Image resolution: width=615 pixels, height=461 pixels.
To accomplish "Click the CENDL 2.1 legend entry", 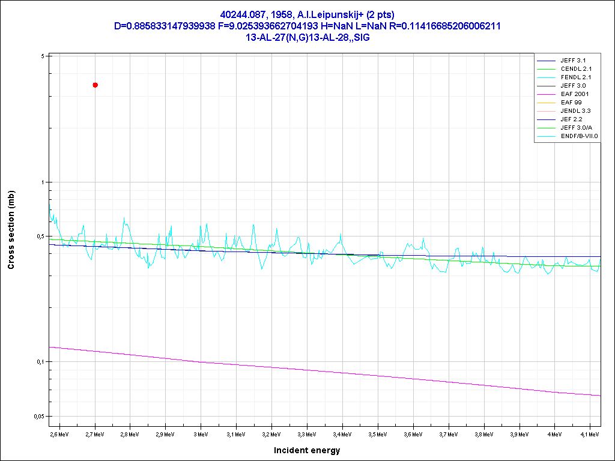I will point(575,69).
